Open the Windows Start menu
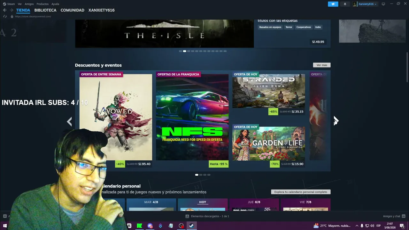This screenshot has height=230, width=409. coord(5,226)
